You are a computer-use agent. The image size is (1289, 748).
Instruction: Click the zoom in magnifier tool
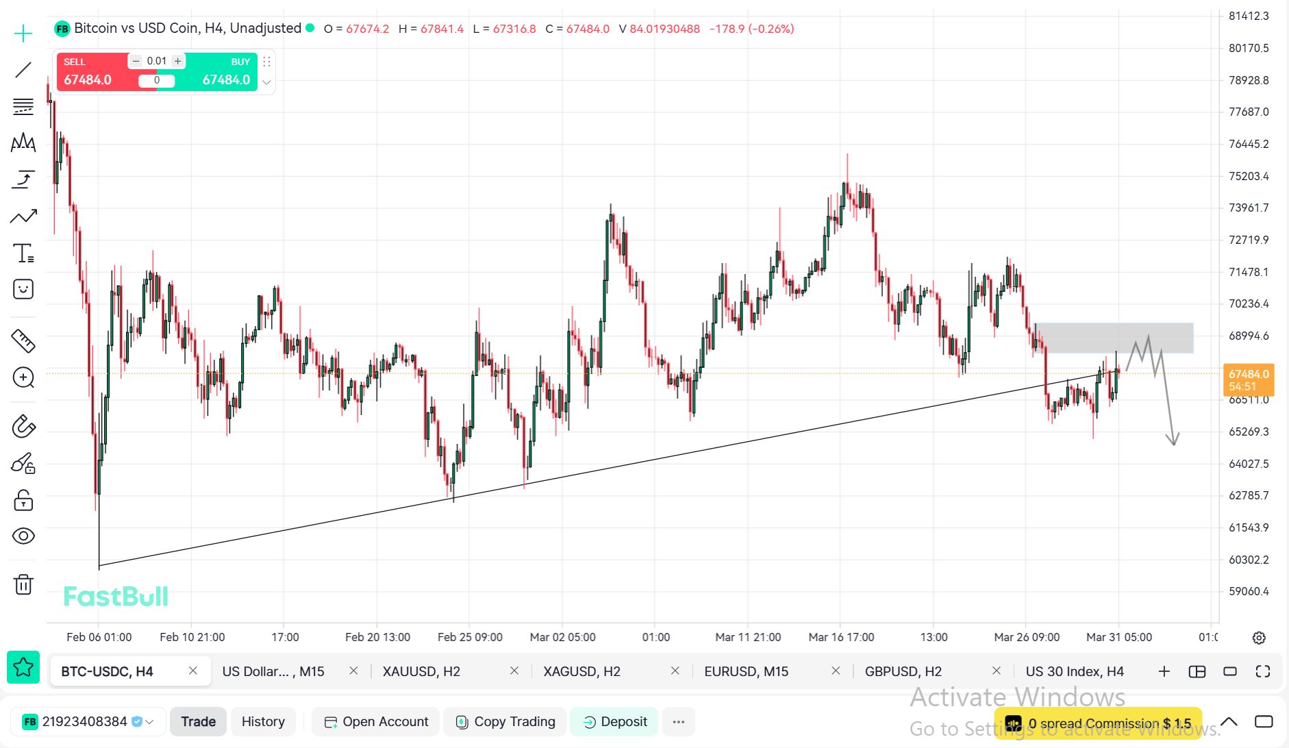point(23,377)
